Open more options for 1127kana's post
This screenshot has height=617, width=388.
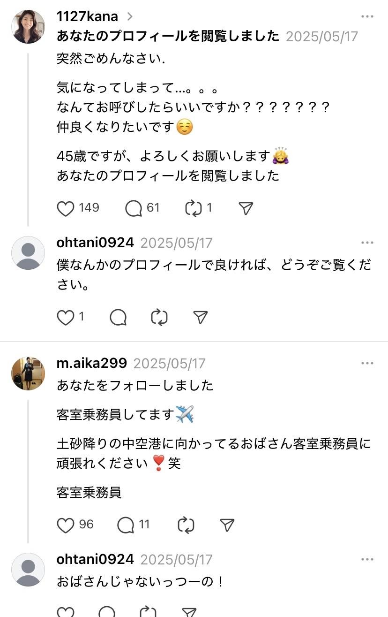click(x=367, y=17)
